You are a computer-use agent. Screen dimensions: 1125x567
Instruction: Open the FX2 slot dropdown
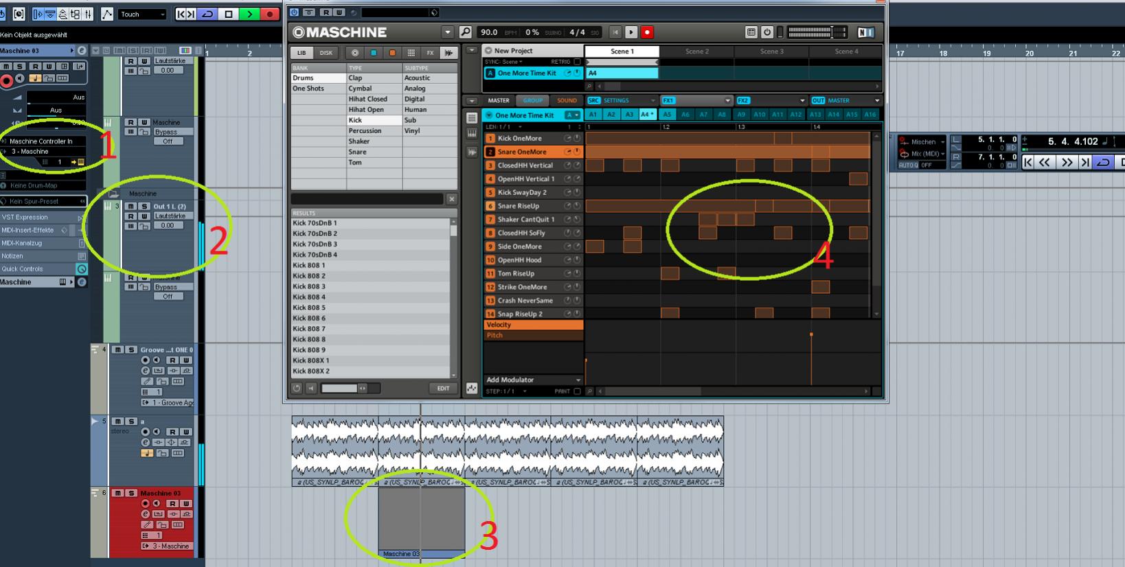click(802, 100)
